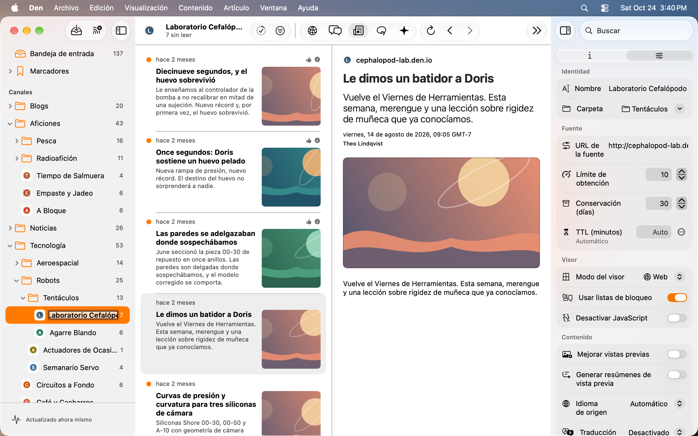698x436 pixels.
Task: Collapse the Aficiones folder
Action: (x=10, y=123)
